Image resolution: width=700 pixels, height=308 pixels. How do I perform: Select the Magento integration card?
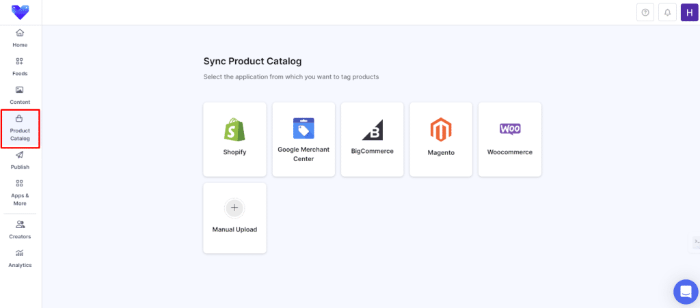pos(441,139)
